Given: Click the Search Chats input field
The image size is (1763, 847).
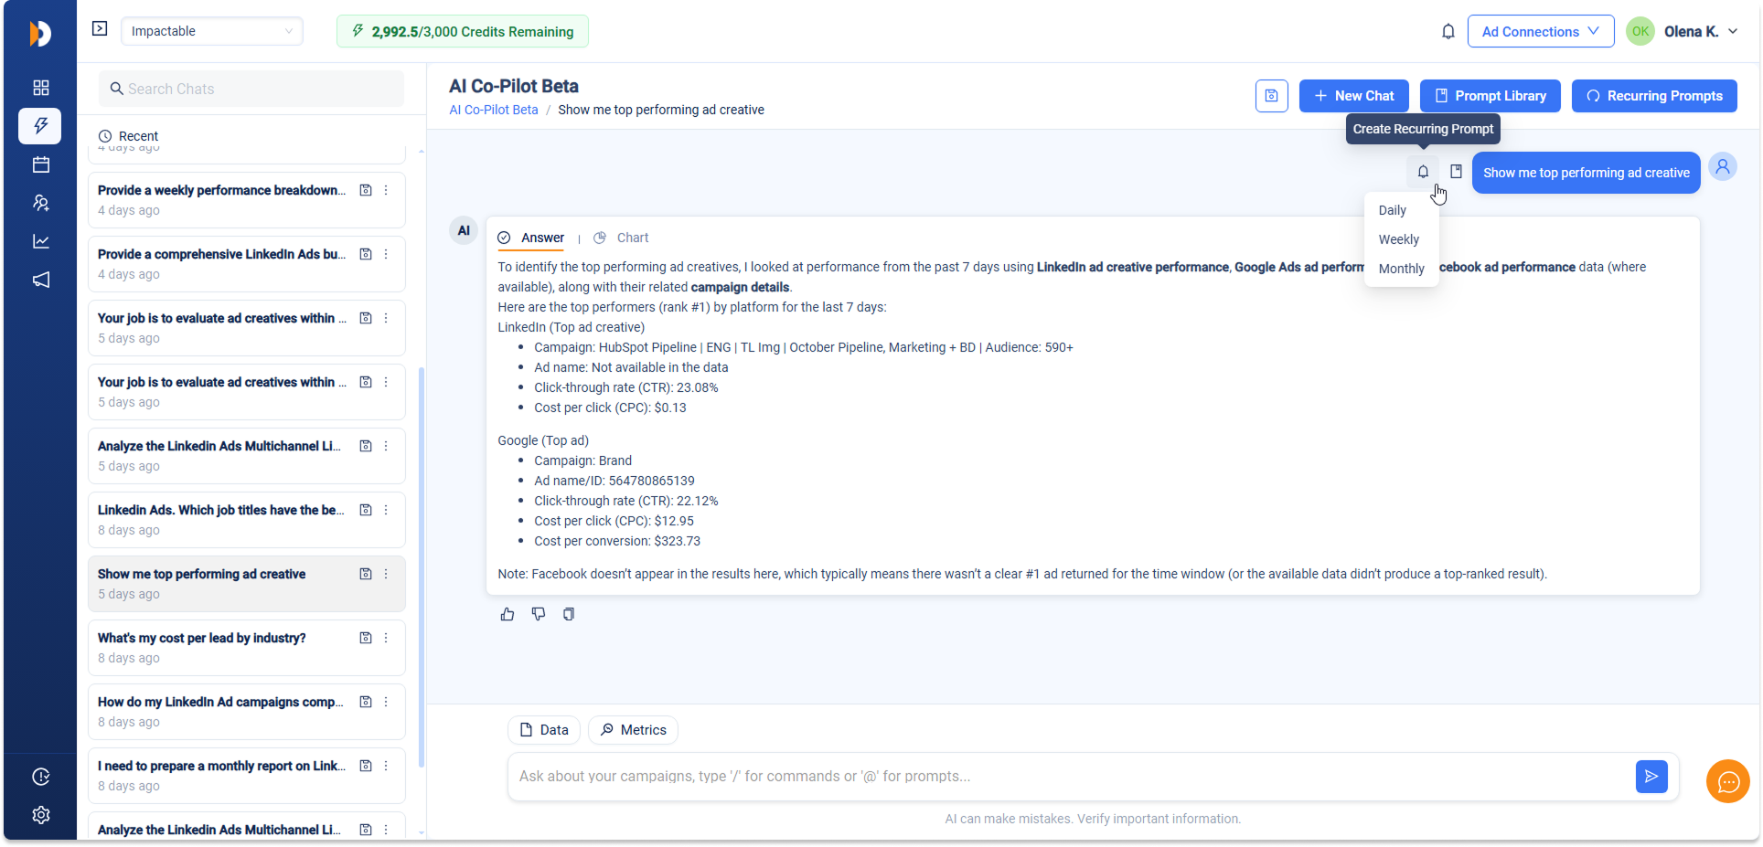Looking at the screenshot, I should tap(251, 89).
